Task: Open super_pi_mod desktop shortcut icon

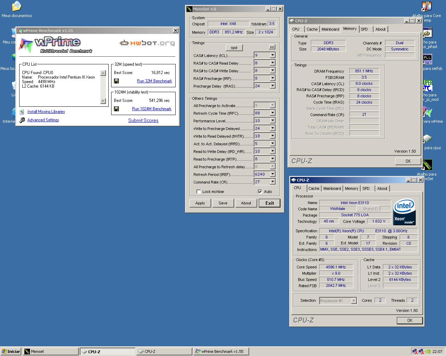Action: (428, 86)
